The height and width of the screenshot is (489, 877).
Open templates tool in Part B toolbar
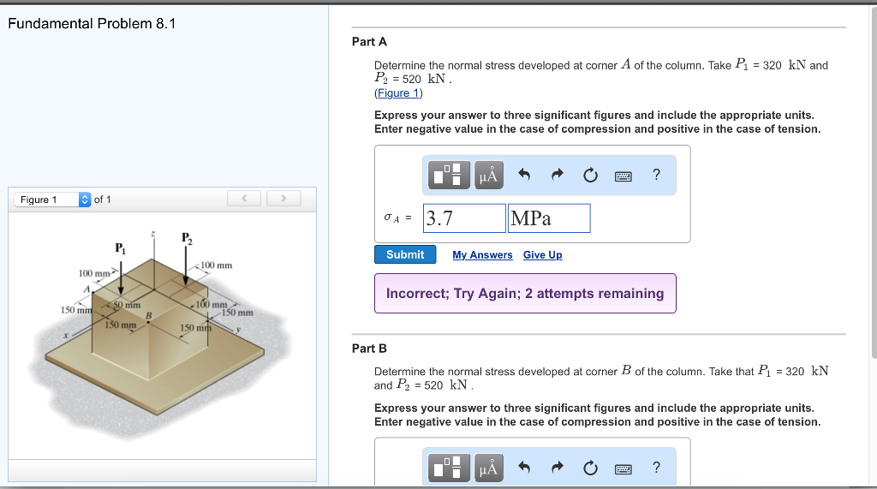click(449, 468)
